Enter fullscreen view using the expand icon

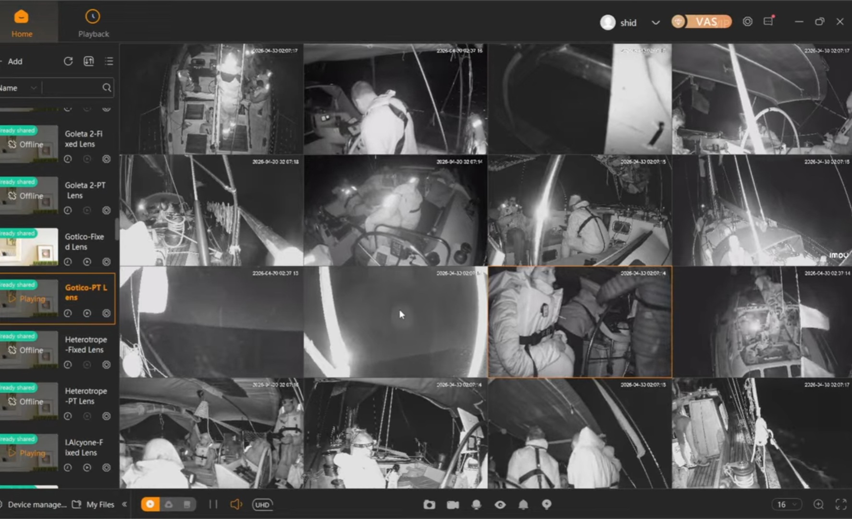point(841,504)
